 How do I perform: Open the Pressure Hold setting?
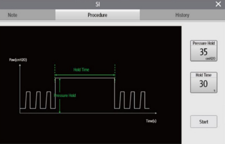(203, 51)
